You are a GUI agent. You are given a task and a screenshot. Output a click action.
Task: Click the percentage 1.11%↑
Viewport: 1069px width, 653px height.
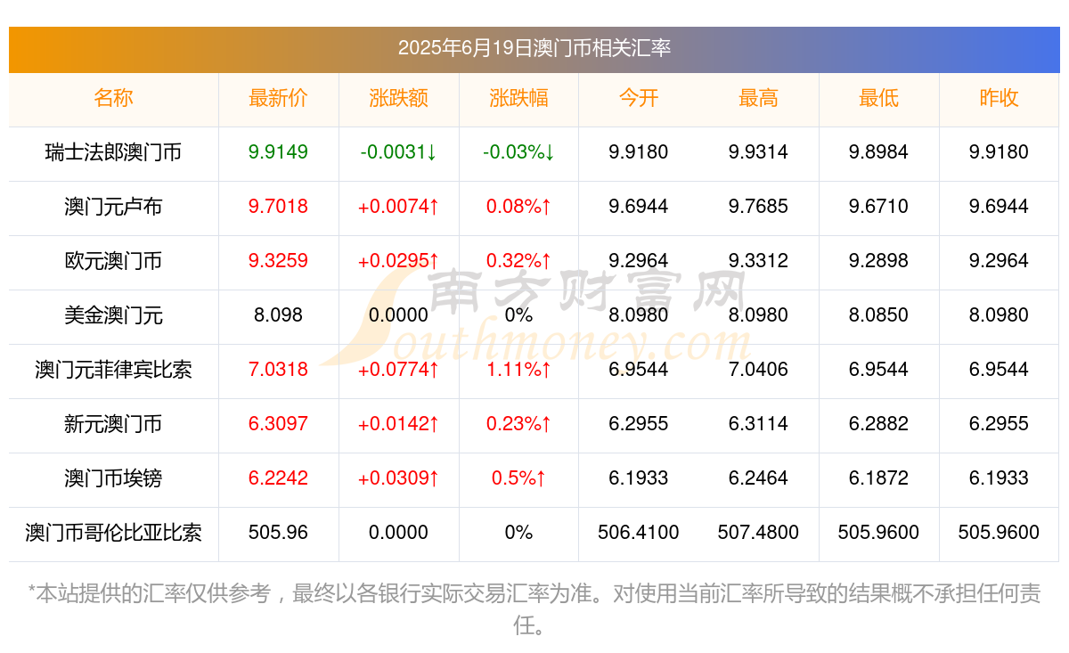tap(518, 370)
